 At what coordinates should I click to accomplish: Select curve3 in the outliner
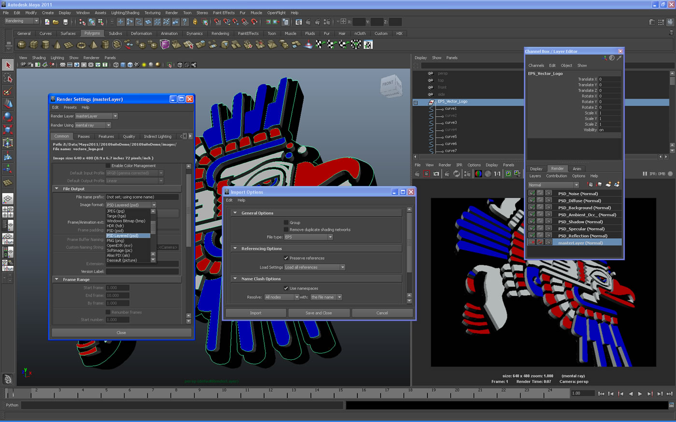point(451,123)
